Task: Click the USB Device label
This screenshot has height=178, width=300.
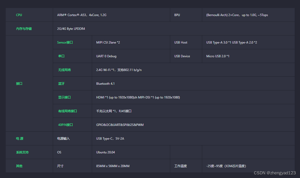Action: point(182,56)
